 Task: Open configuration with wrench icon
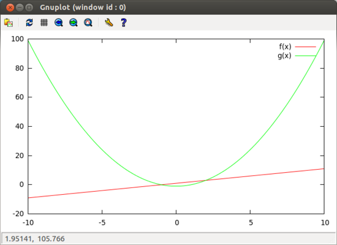tap(108, 23)
